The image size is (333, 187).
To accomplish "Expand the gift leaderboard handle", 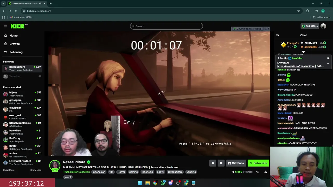I will [303, 52].
